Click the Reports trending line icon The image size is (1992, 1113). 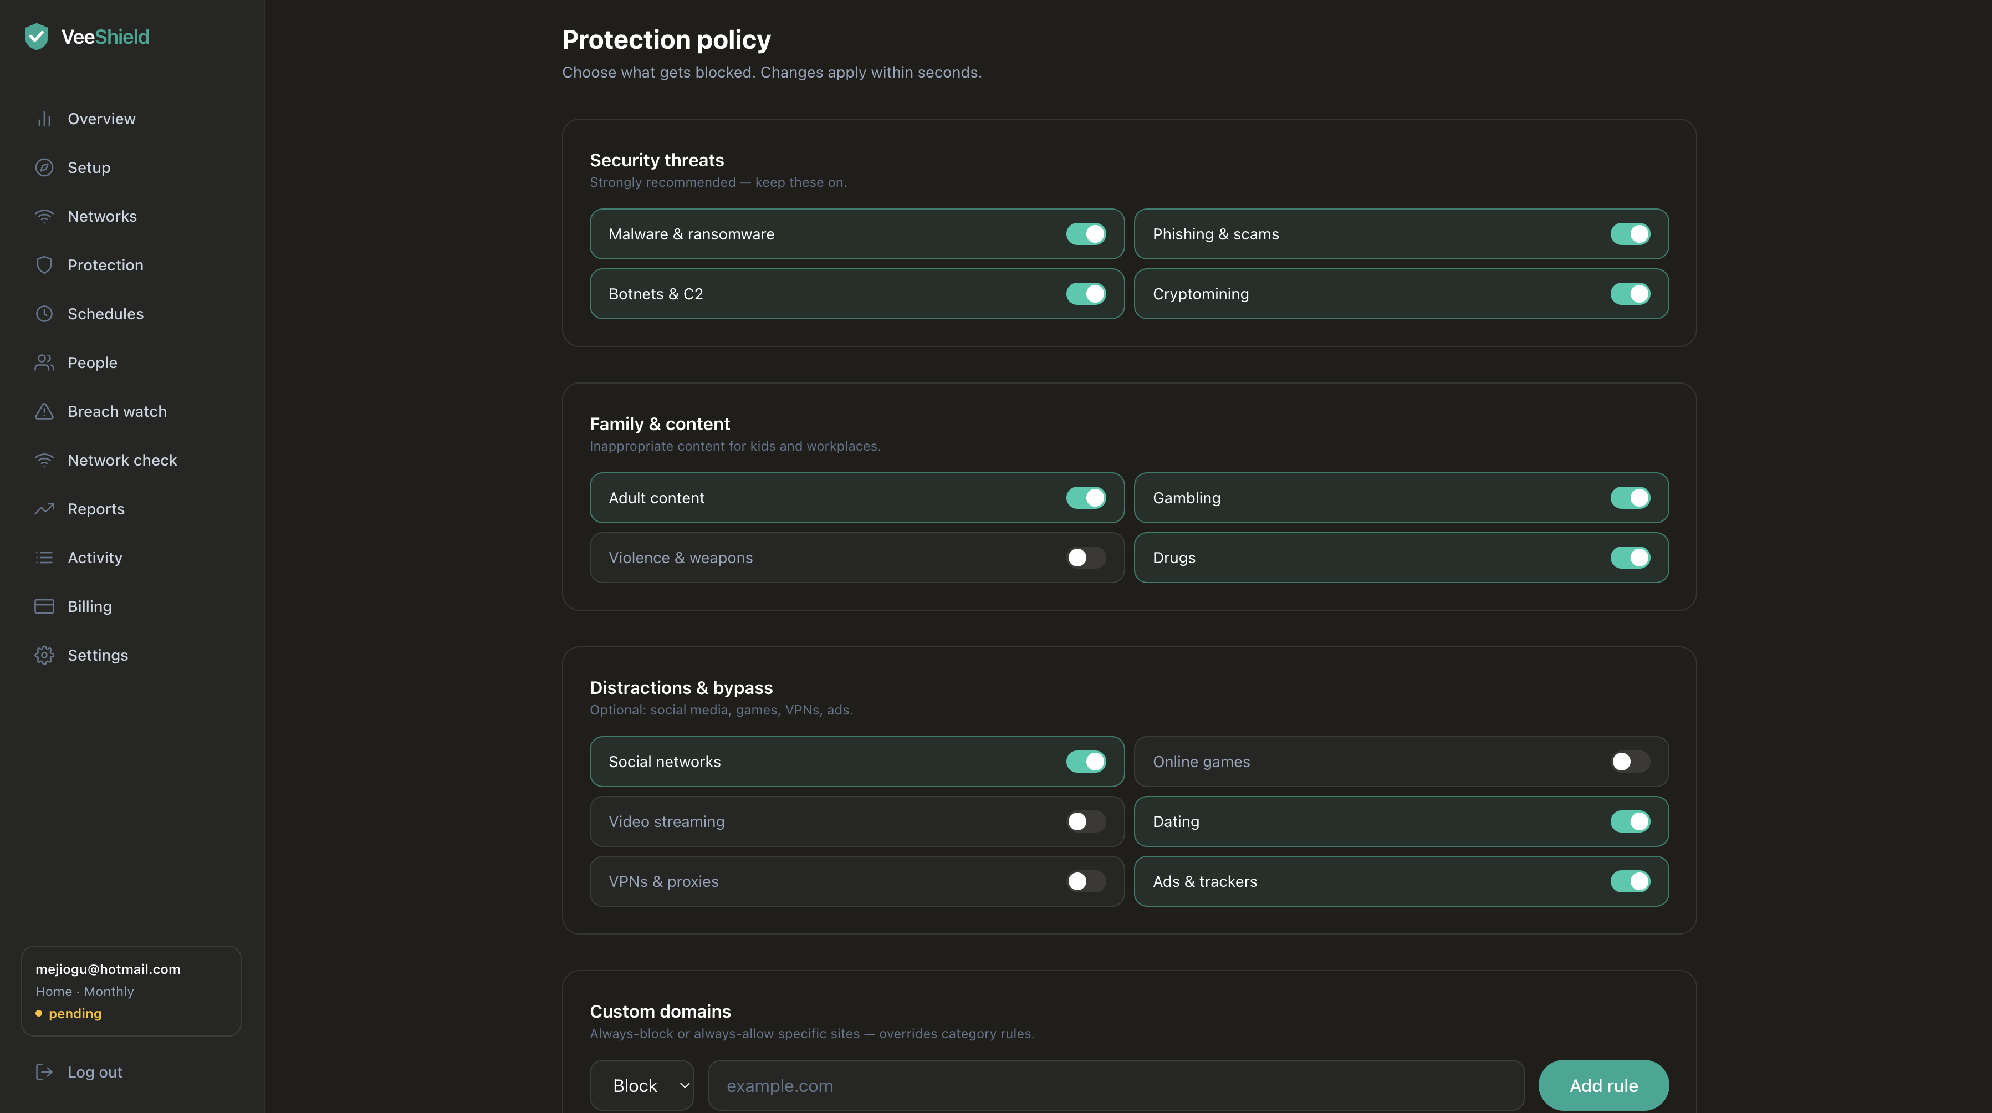click(x=44, y=508)
